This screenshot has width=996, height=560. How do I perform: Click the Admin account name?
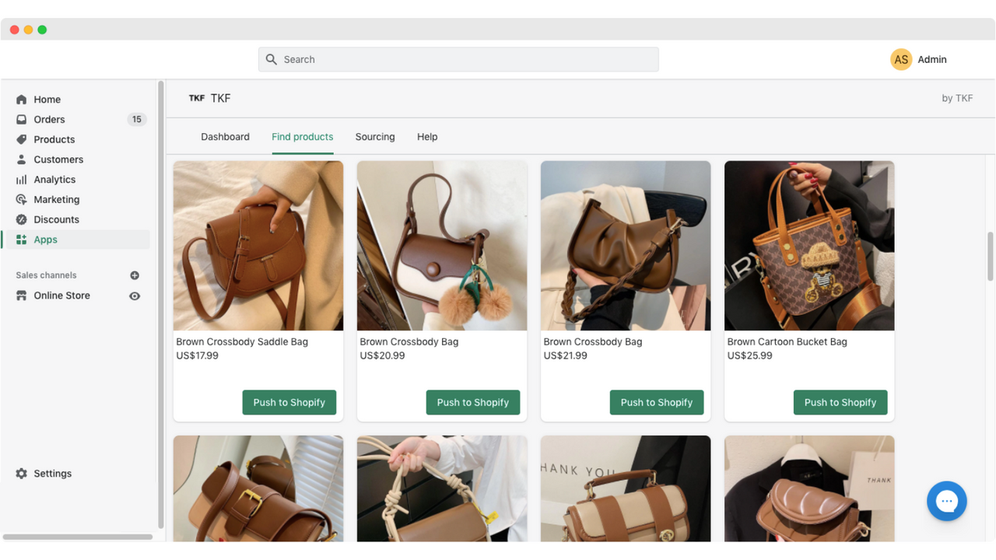coord(932,59)
